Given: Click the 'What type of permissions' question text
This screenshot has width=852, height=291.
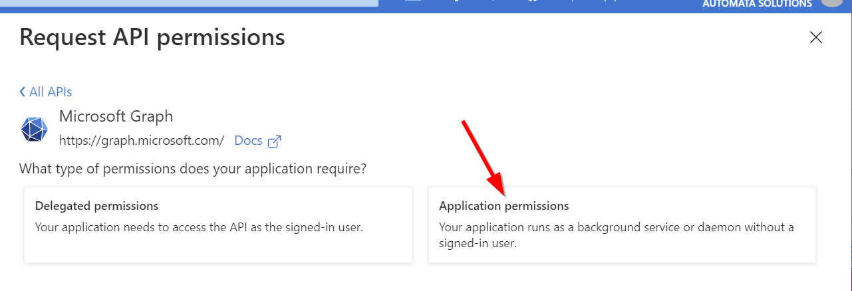Looking at the screenshot, I should [x=193, y=169].
